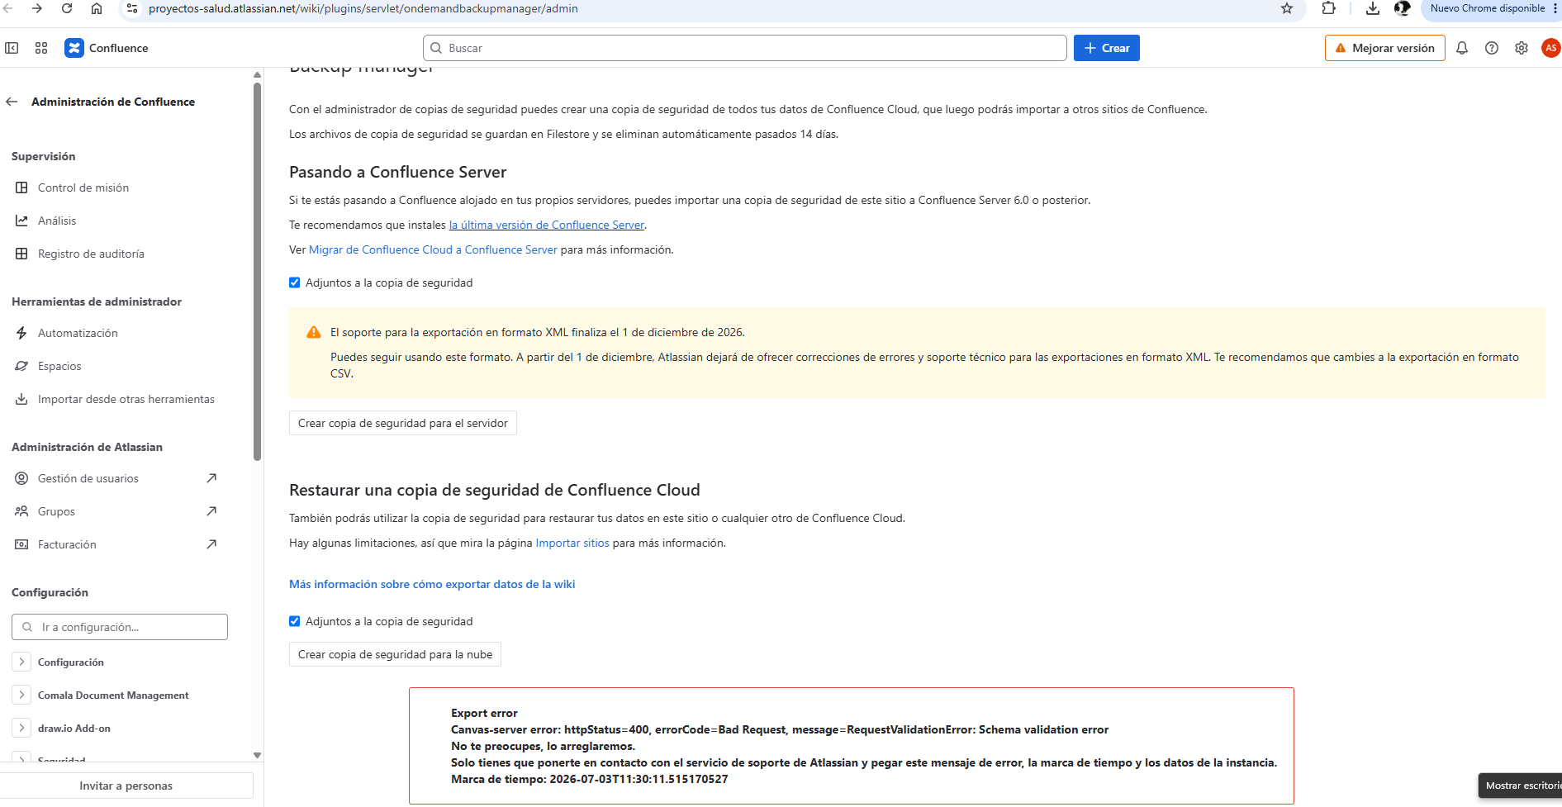
Task: Open the app switcher grid icon
Action: [x=41, y=48]
